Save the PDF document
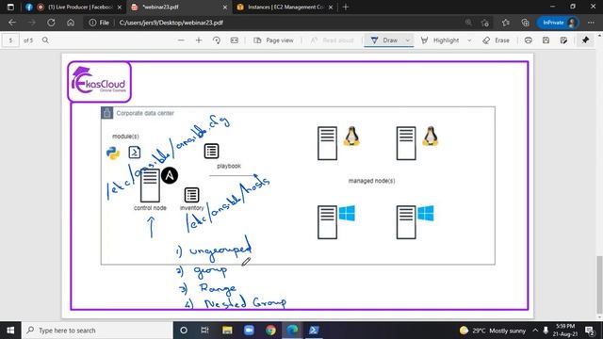The height and width of the screenshot is (339, 603). [546, 40]
